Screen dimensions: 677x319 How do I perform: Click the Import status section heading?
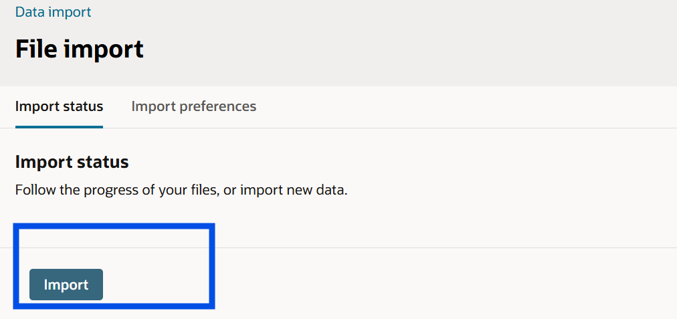point(72,162)
